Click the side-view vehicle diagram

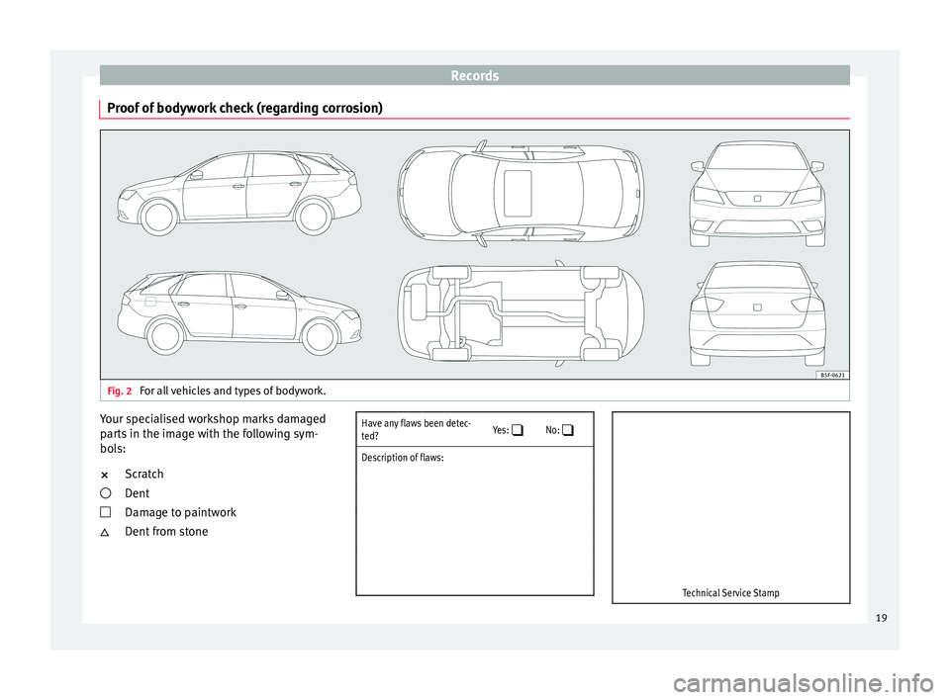coord(237,188)
